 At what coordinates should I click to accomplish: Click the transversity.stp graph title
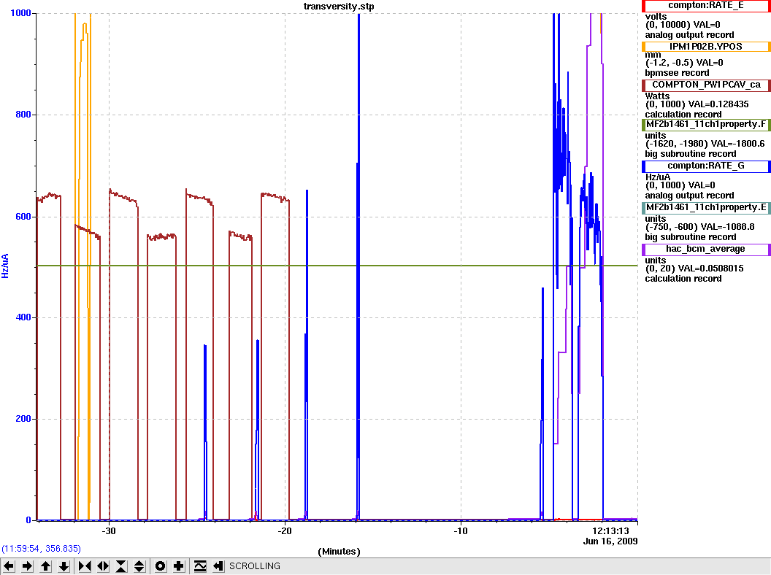[339, 7]
